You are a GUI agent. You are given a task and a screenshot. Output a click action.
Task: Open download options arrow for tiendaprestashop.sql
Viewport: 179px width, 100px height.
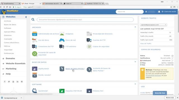[x=21, y=98]
